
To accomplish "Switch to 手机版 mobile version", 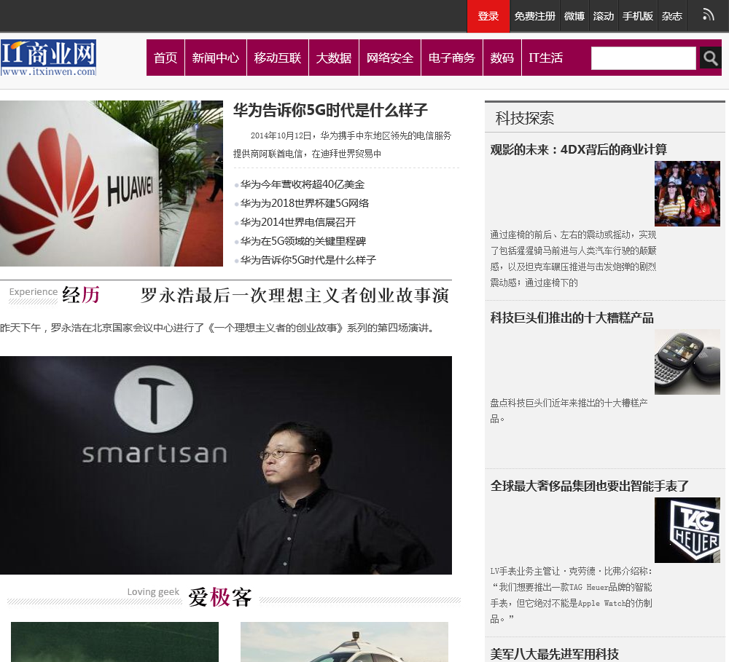I will pyautogui.click(x=638, y=16).
